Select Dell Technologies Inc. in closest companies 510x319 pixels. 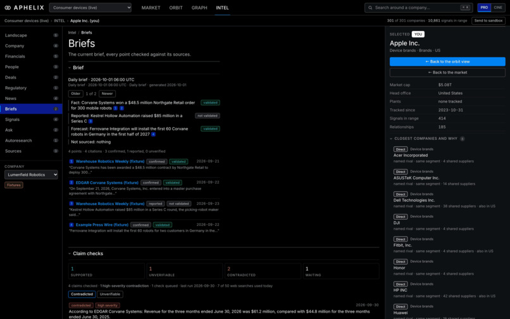[x=414, y=201]
